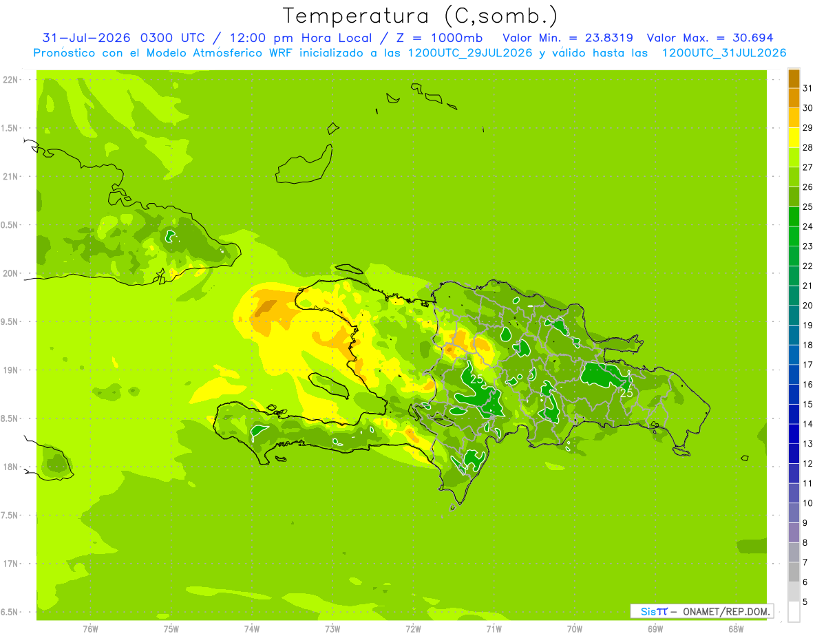The width and height of the screenshot is (826, 638).
Task: Click the "68W" longitude label
Action: pyautogui.click(x=736, y=628)
